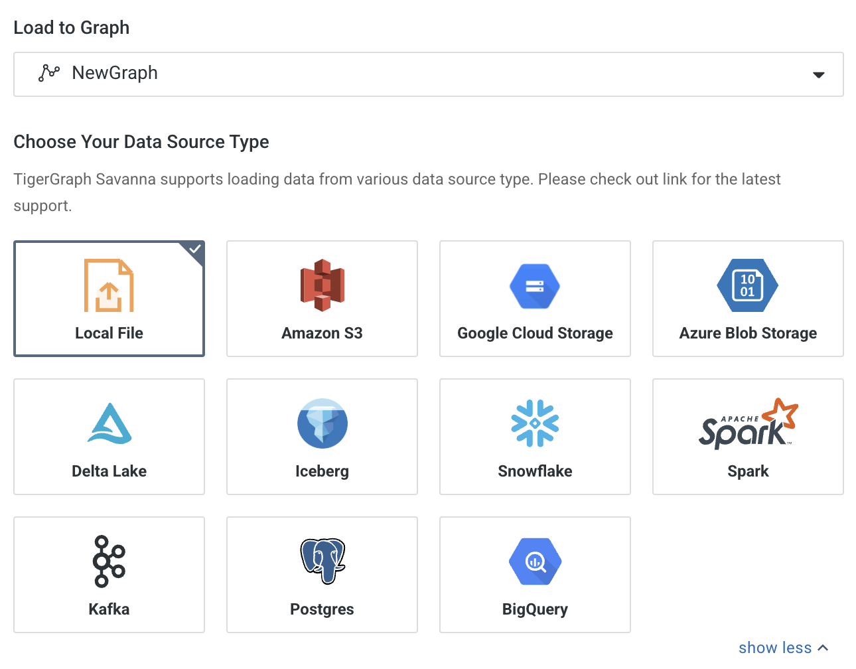
Task: Click the Amazon S3 bucket icon
Action: (x=322, y=285)
